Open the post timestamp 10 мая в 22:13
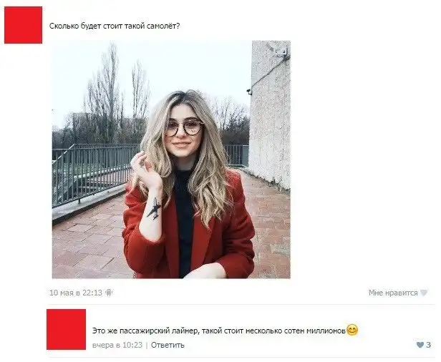The image size is (441, 362). coord(76,293)
